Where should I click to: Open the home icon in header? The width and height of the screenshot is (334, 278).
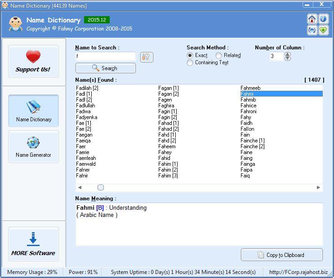pyautogui.click(x=312, y=19)
